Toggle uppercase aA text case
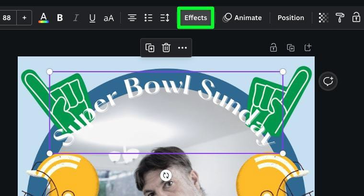Screen dimensions: 364x196 [x=109, y=18]
